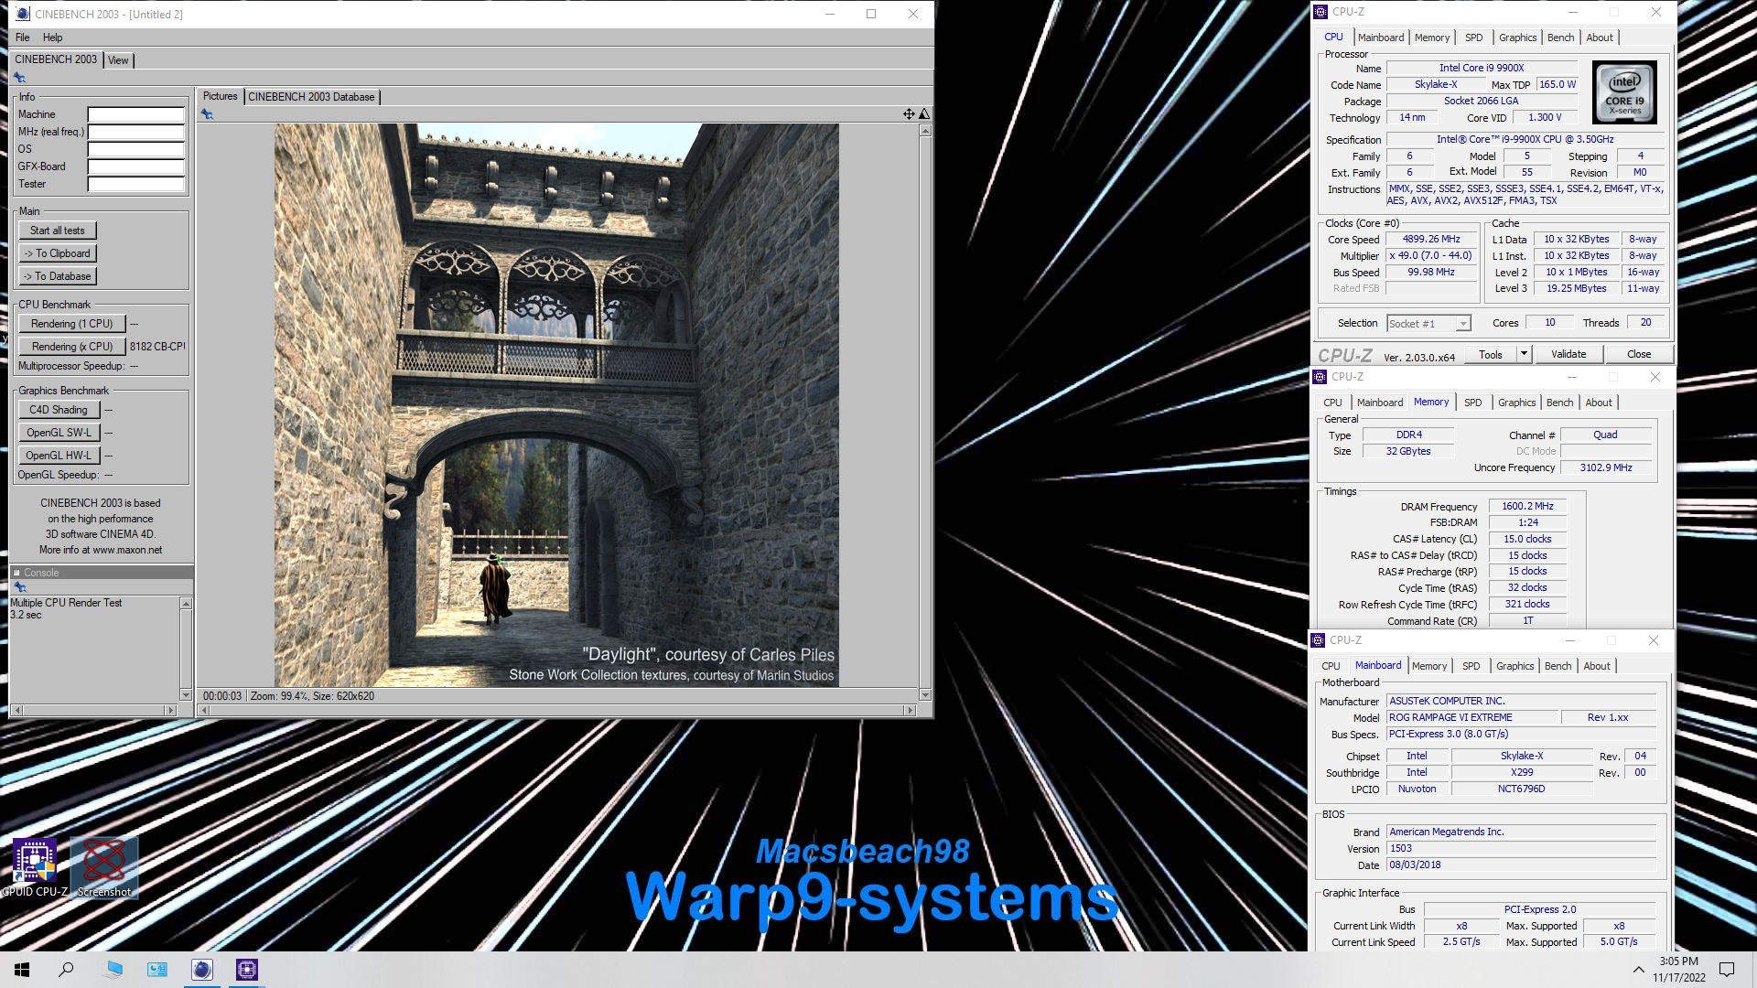Click the rendered Daylight image
1757x988 pixels.
[x=556, y=405]
